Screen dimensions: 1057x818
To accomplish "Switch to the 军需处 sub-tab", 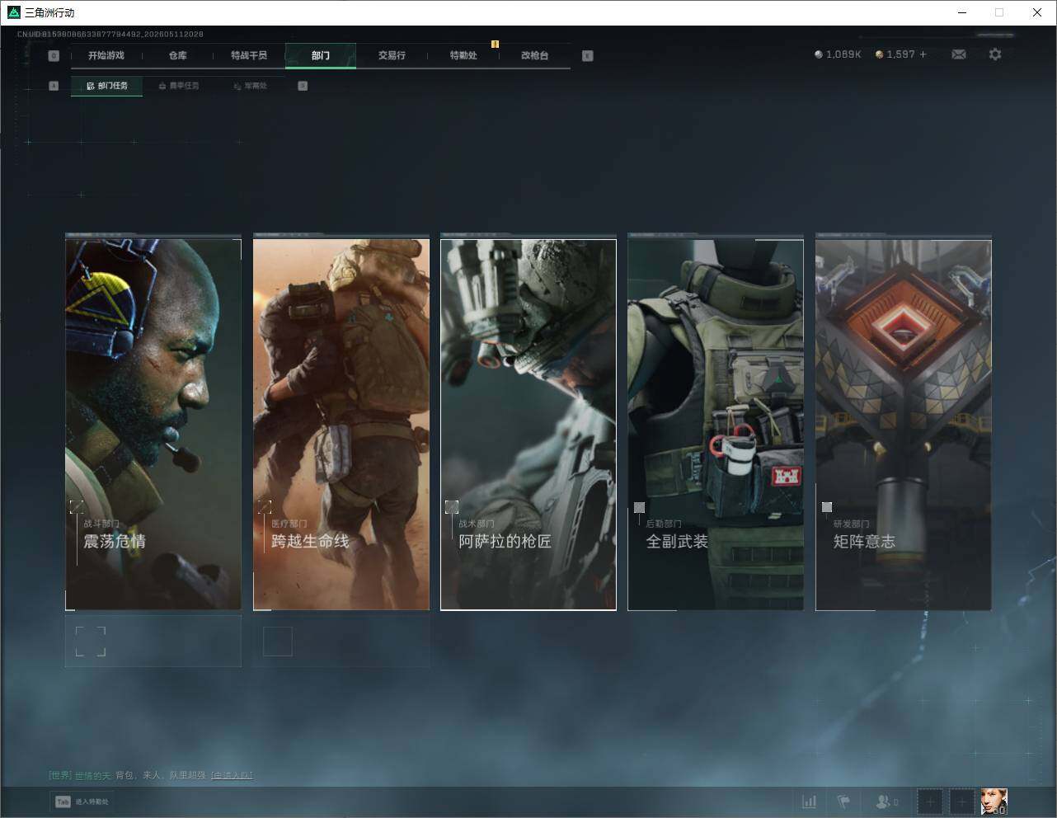I will [x=250, y=86].
